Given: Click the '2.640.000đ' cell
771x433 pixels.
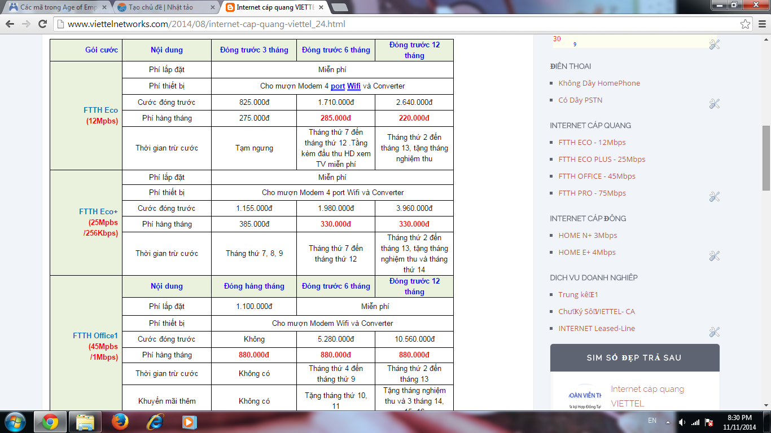Looking at the screenshot, I should [x=414, y=102].
